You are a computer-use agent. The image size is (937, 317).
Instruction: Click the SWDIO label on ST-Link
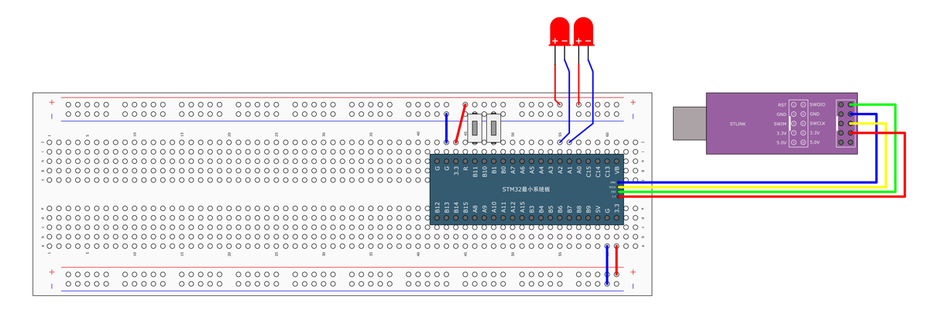[x=818, y=104]
